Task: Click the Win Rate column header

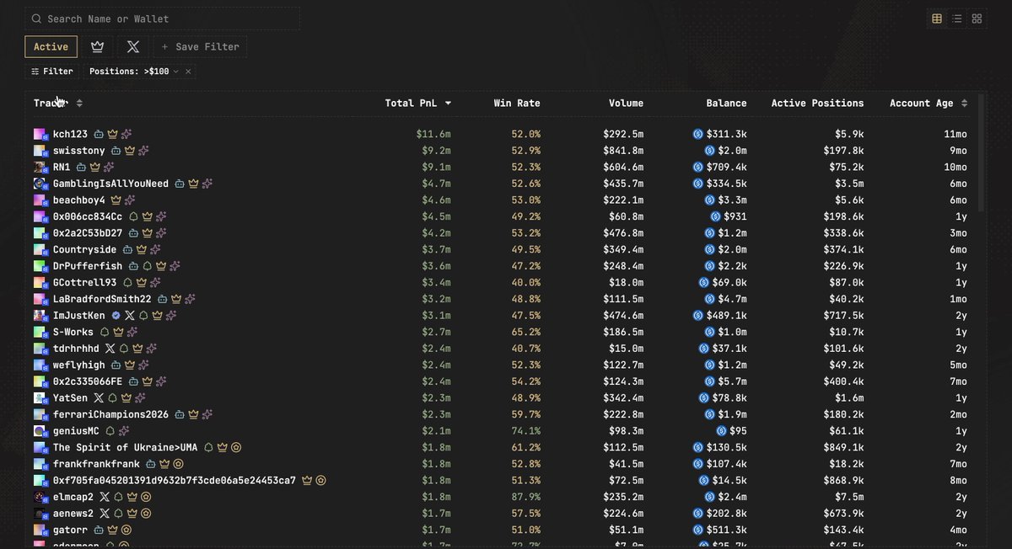Action: click(517, 103)
